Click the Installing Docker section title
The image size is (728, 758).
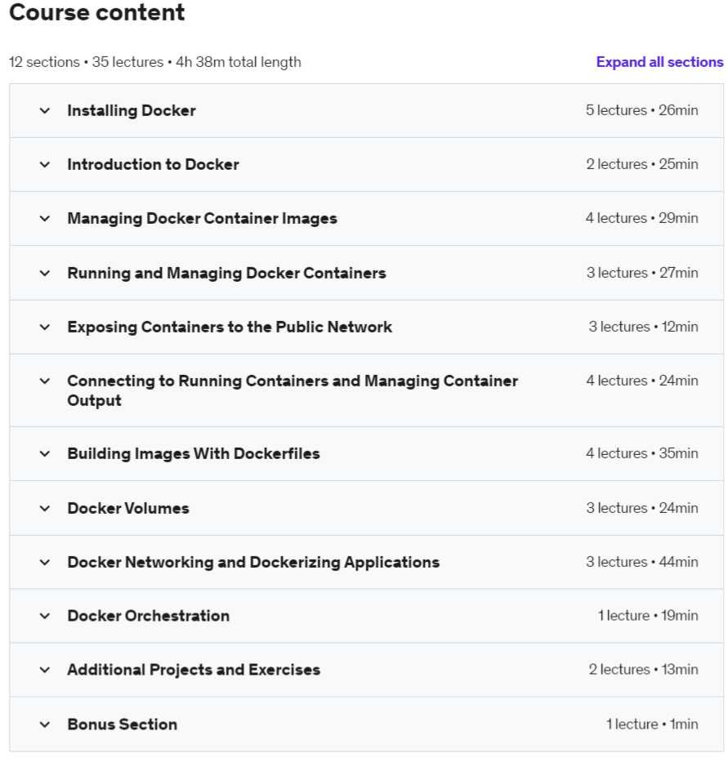(132, 110)
